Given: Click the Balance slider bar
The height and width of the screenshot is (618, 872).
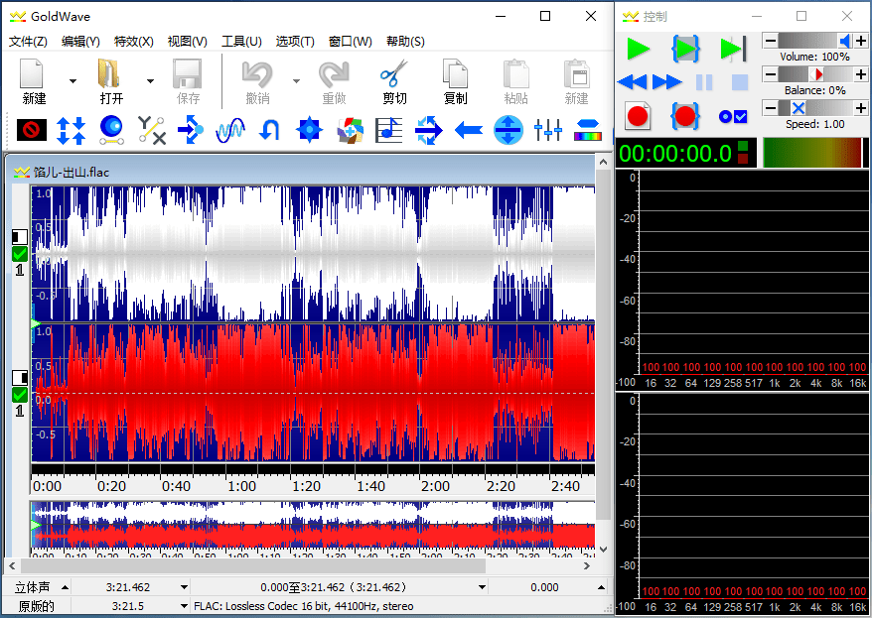Looking at the screenshot, I should point(815,73).
